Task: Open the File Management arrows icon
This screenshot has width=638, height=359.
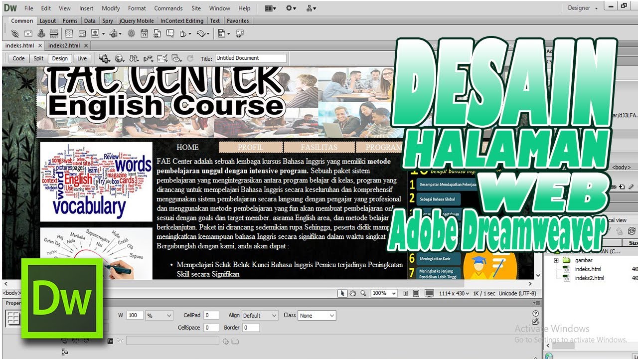Action: tap(134, 58)
